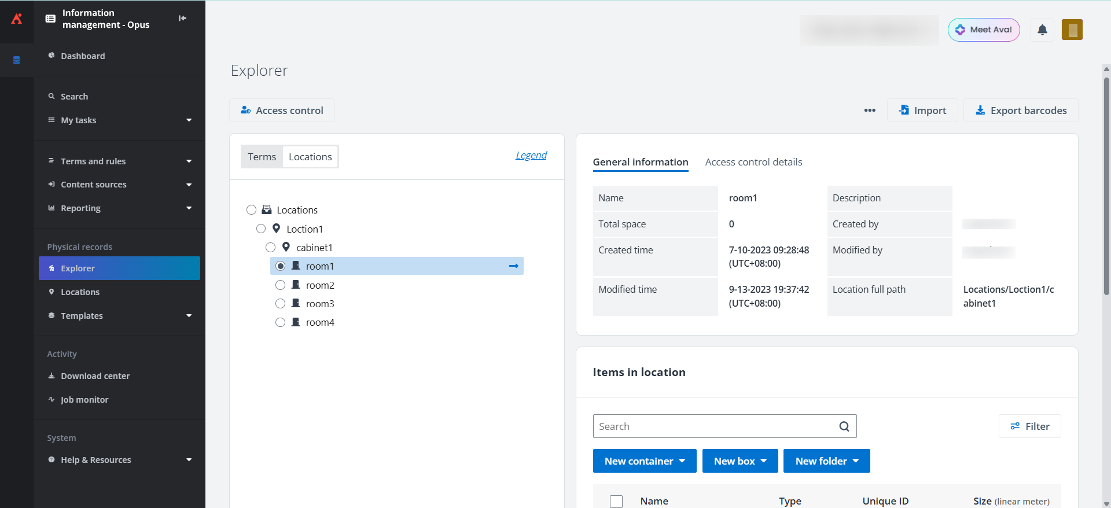Expand the Help & Resources arrow

tap(189, 459)
